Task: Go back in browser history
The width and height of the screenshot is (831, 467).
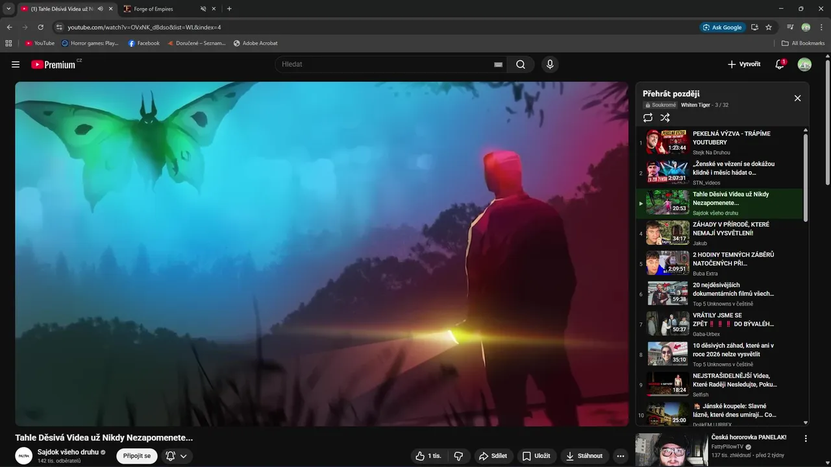Action: click(9, 27)
